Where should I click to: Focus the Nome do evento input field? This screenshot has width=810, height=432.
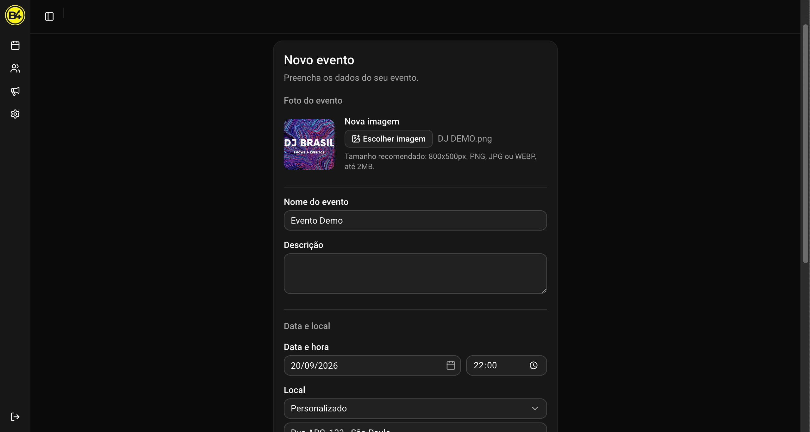[415, 220]
